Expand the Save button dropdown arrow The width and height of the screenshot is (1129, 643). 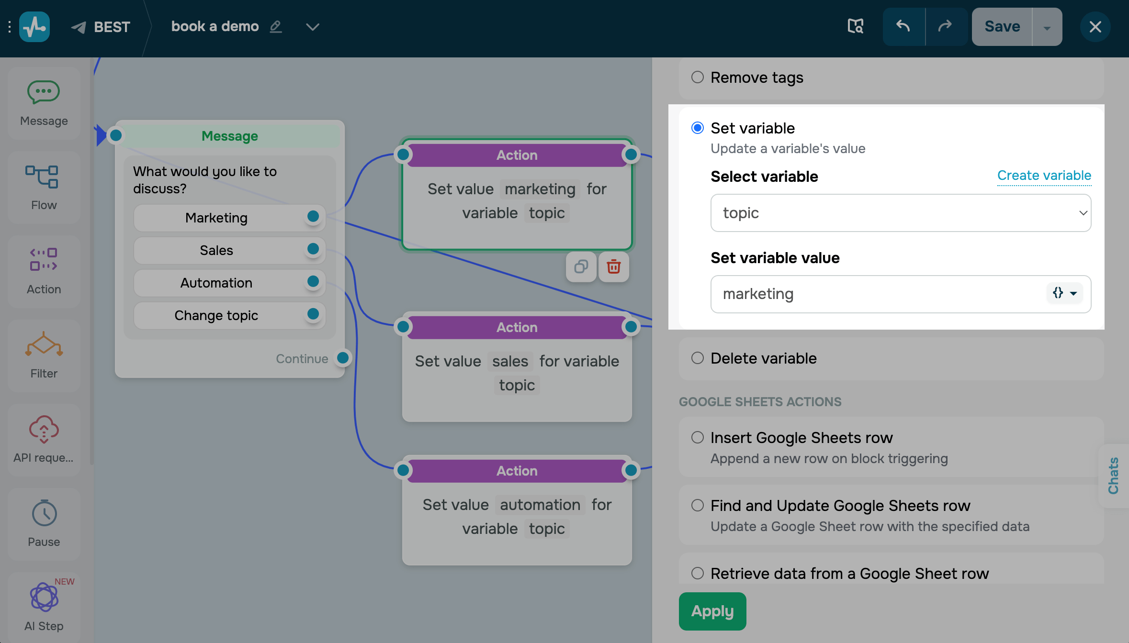click(x=1047, y=27)
